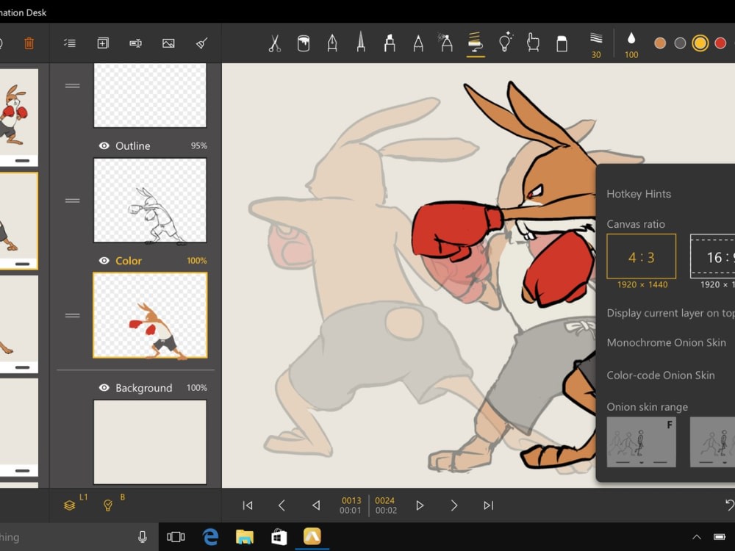Jump to the last frame
This screenshot has width=735, height=551.
[489, 505]
